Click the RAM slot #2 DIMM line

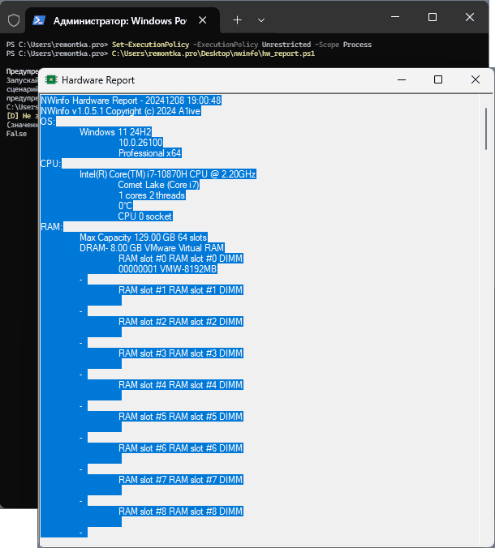coord(180,322)
